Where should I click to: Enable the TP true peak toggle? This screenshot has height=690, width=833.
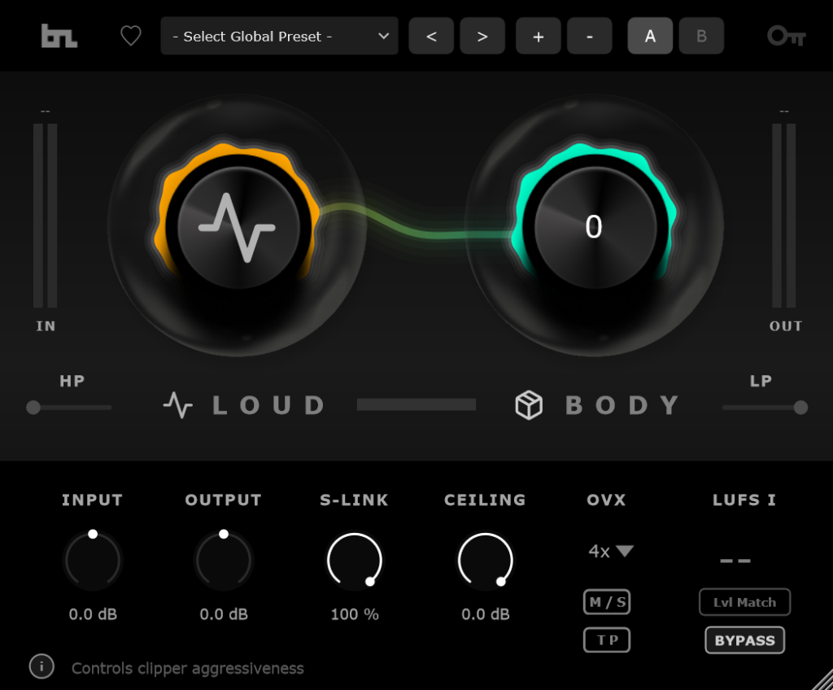pyautogui.click(x=607, y=640)
